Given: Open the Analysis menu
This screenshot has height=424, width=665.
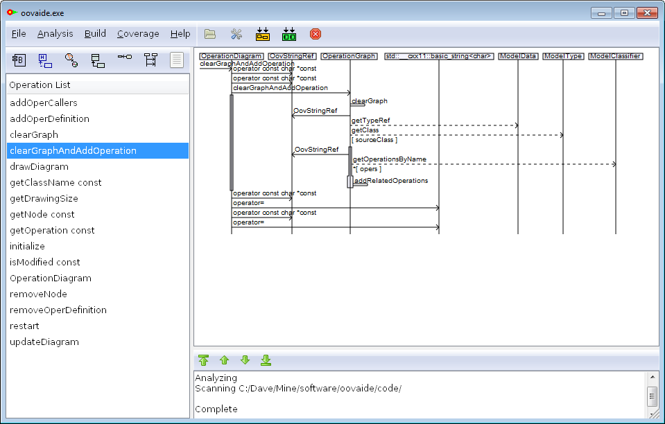Looking at the screenshot, I should click(x=55, y=33).
